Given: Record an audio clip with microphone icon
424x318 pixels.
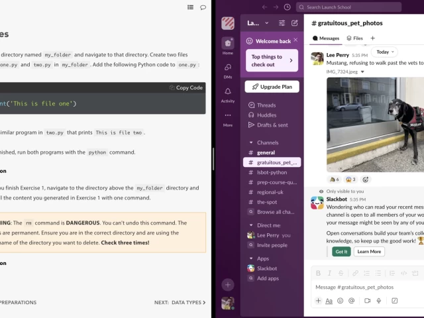Looking at the screenshot, I should coord(380,300).
